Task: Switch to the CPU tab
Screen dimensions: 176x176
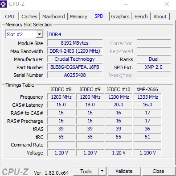Action: (x=9, y=17)
